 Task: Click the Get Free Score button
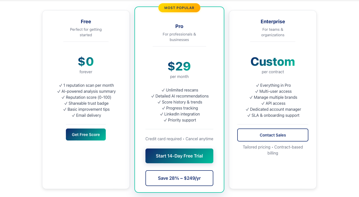(x=86, y=134)
